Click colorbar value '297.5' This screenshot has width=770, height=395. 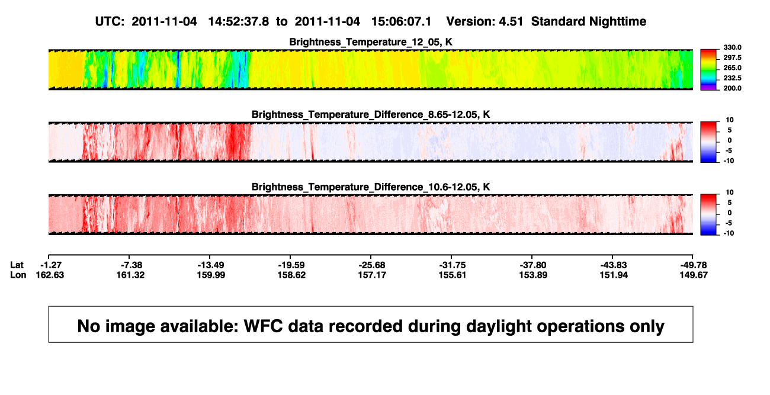click(x=733, y=57)
